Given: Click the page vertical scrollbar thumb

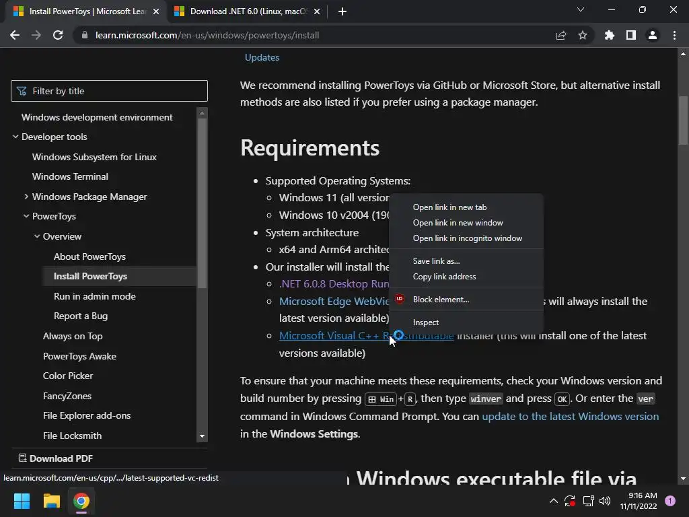Looking at the screenshot, I should coord(683,120).
